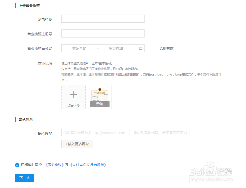Image resolution: width=246 pixels, height=188 pixels.
Task: Select the 网站信息 section header
Action: pyautogui.click(x=26, y=120)
